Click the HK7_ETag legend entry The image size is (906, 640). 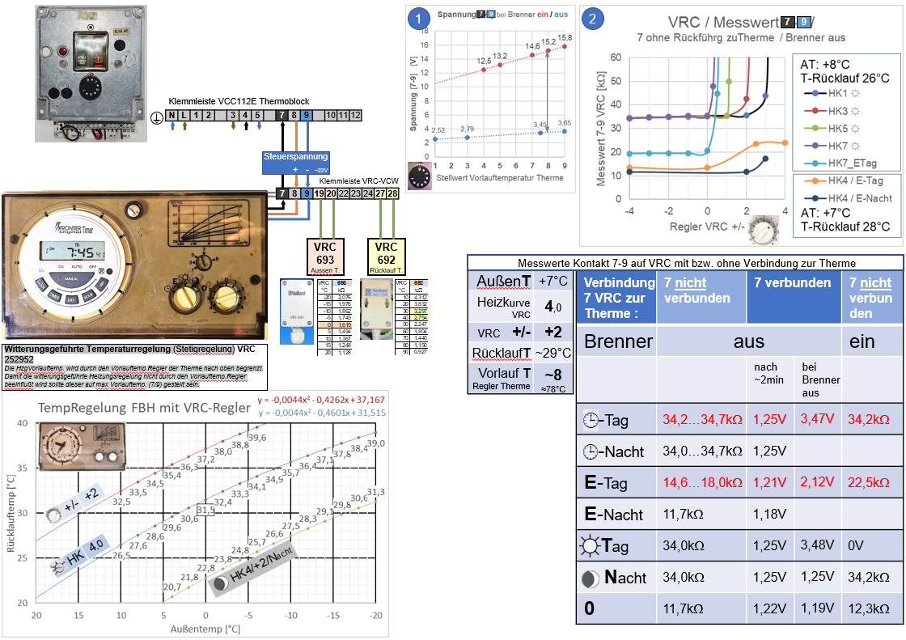[840, 163]
